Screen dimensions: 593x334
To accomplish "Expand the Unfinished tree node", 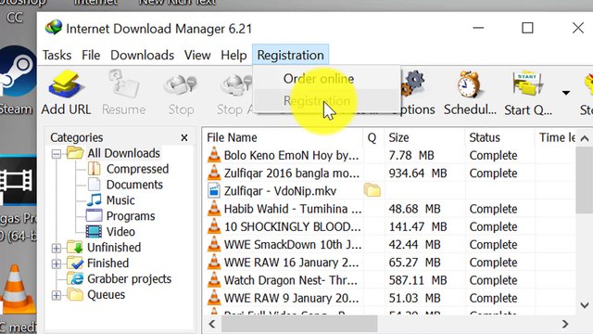I will click(x=56, y=248).
